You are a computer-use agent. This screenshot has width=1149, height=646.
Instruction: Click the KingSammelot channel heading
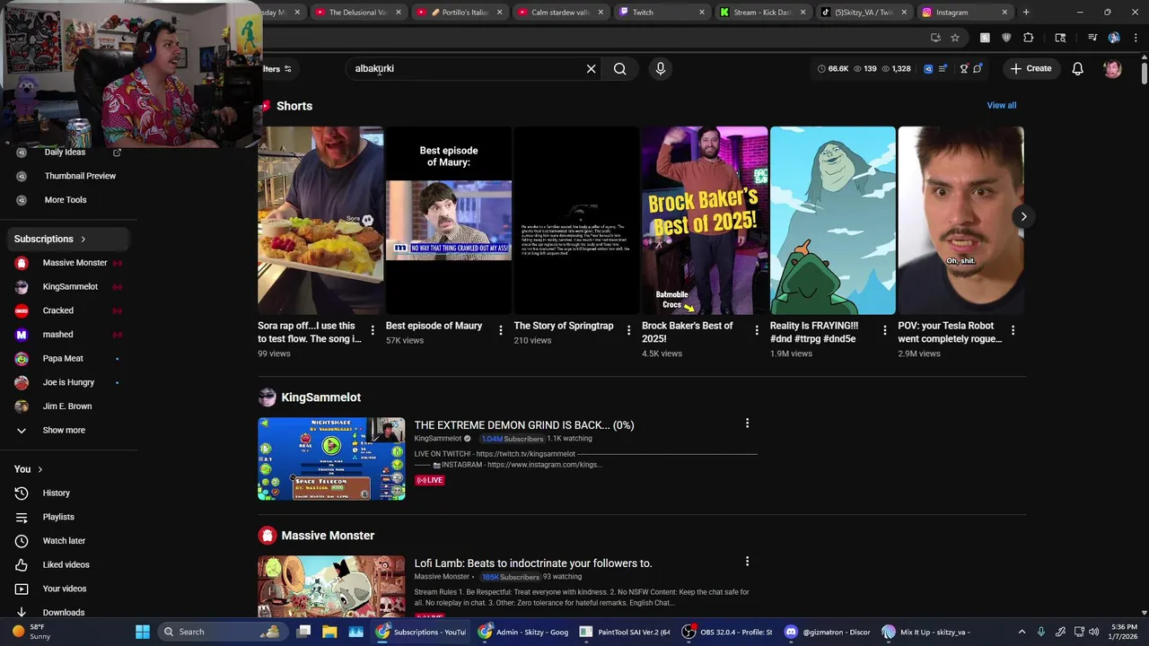(320, 397)
